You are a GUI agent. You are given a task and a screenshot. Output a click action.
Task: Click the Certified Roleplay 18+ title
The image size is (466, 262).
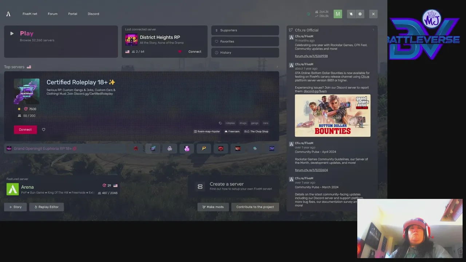click(x=81, y=82)
